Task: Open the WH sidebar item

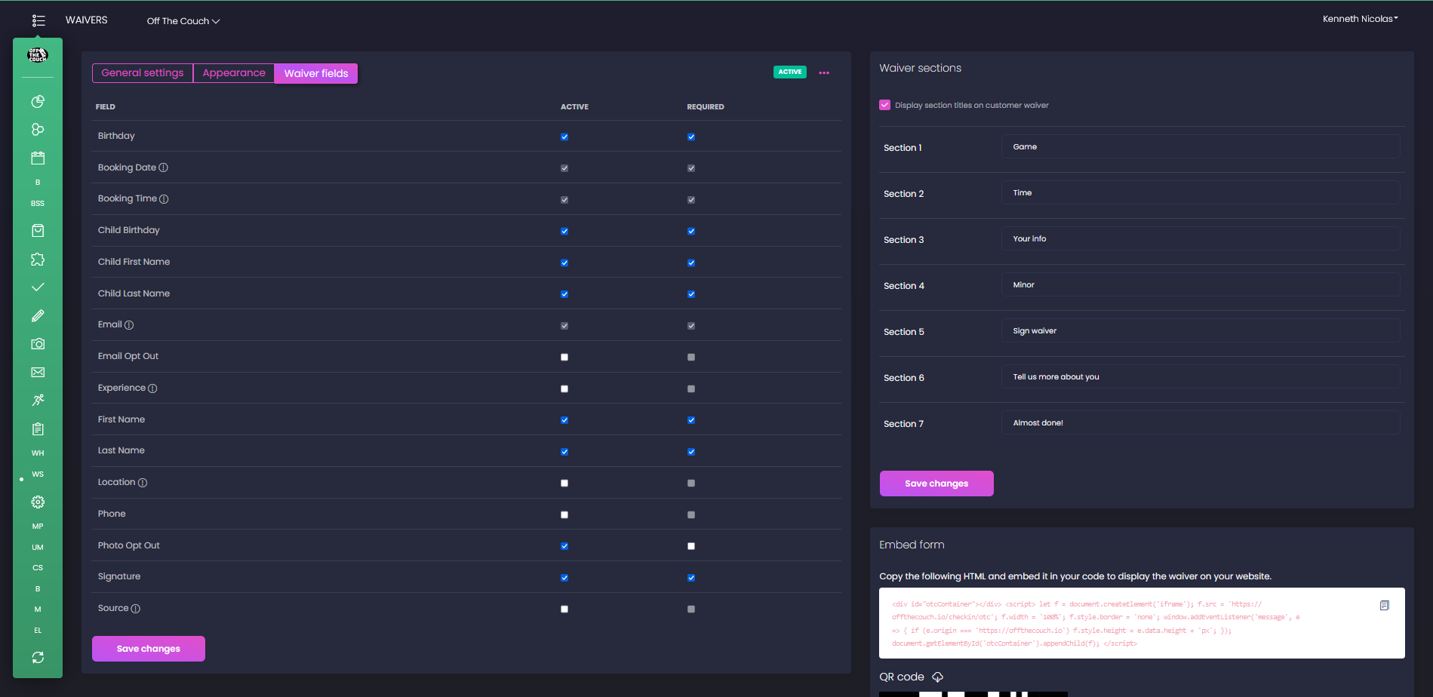Action: (x=38, y=453)
